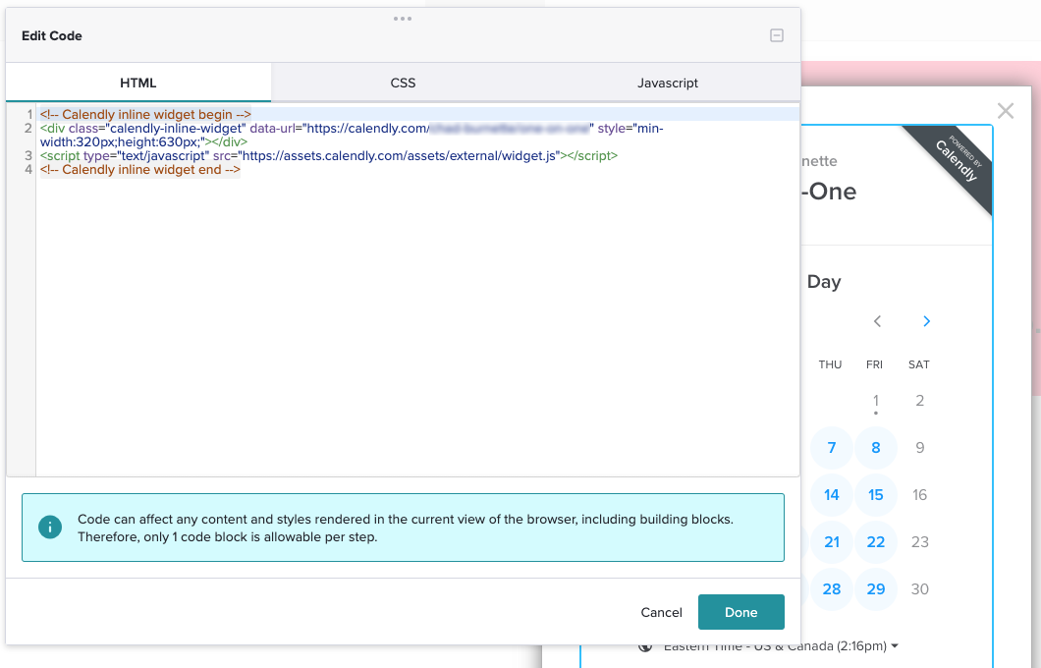This screenshot has width=1041, height=668.
Task: Click the 'Edit Code' dialog title
Action: [x=52, y=36]
